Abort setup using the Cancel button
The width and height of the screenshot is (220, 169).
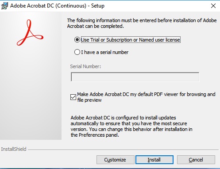(x=196, y=160)
